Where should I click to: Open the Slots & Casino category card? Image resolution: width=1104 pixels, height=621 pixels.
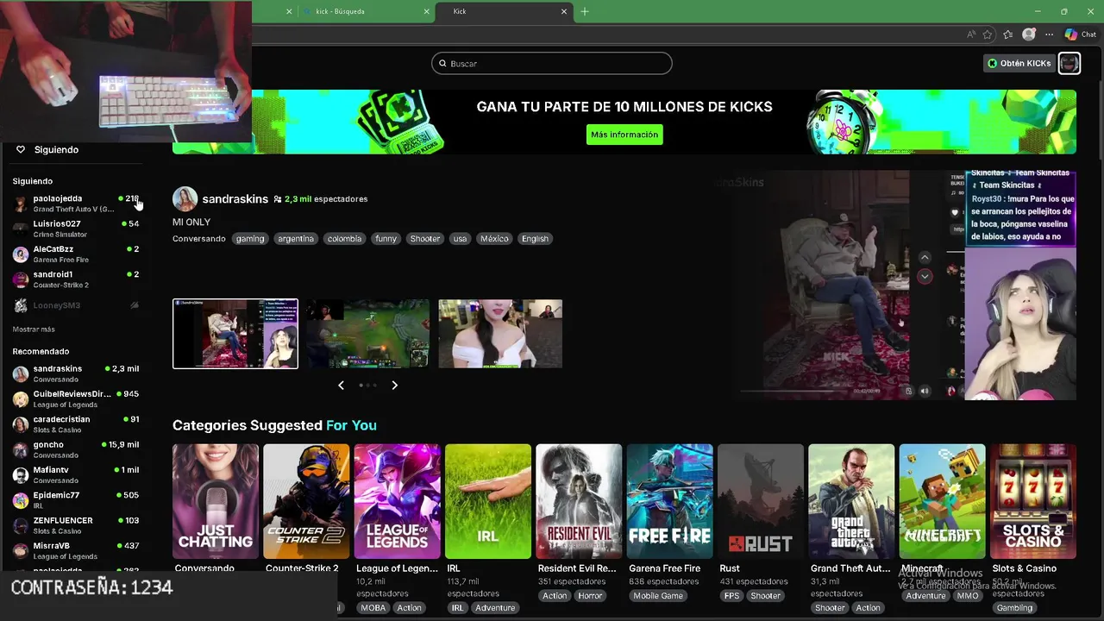point(1033,501)
